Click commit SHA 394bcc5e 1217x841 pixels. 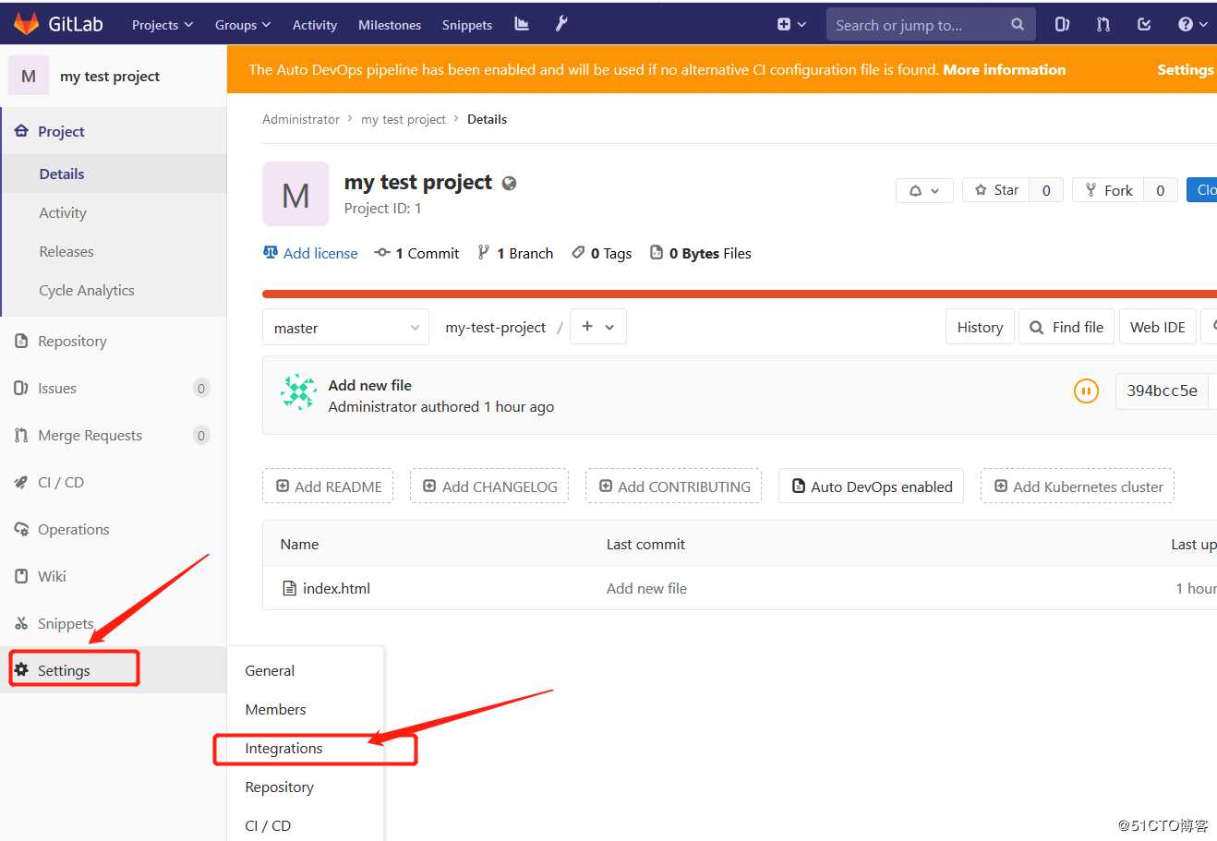[x=1162, y=390]
